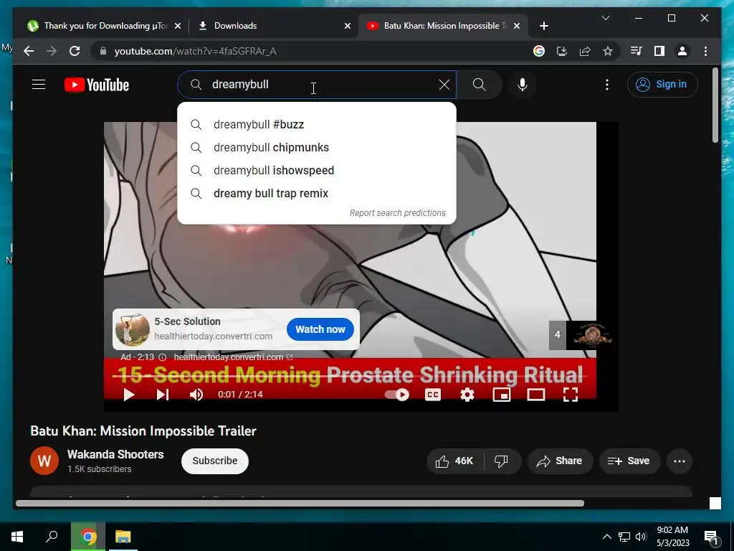Open File Explorer from taskbar
This screenshot has width=734, height=551.
pos(123,537)
